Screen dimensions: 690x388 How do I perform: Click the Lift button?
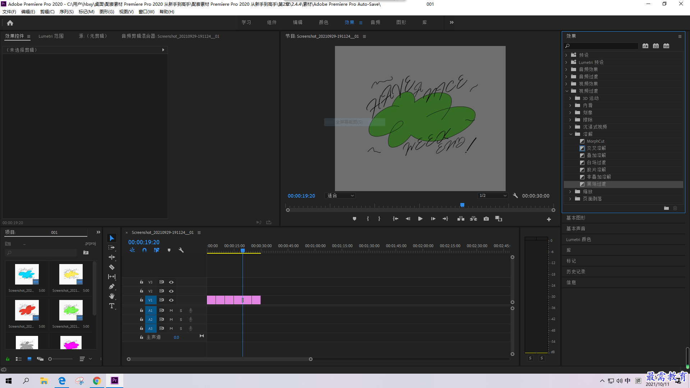coord(461,219)
